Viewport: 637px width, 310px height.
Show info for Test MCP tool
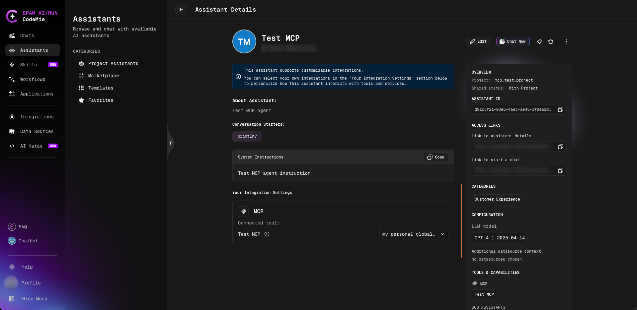[267, 234]
